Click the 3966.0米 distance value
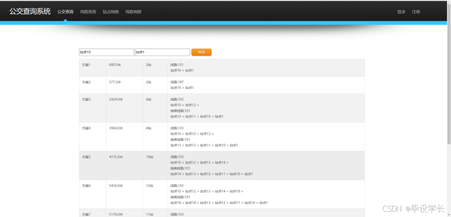 pyautogui.click(x=116, y=128)
